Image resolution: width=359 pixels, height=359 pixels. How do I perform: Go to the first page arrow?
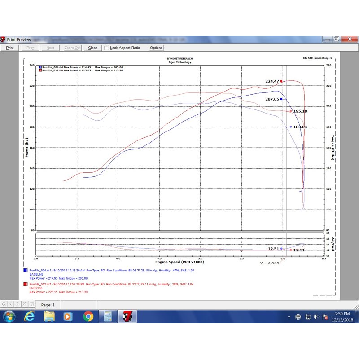[4, 304]
